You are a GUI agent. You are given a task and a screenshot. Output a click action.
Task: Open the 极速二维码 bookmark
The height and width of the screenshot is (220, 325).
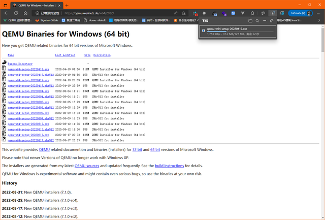coord(71,20)
